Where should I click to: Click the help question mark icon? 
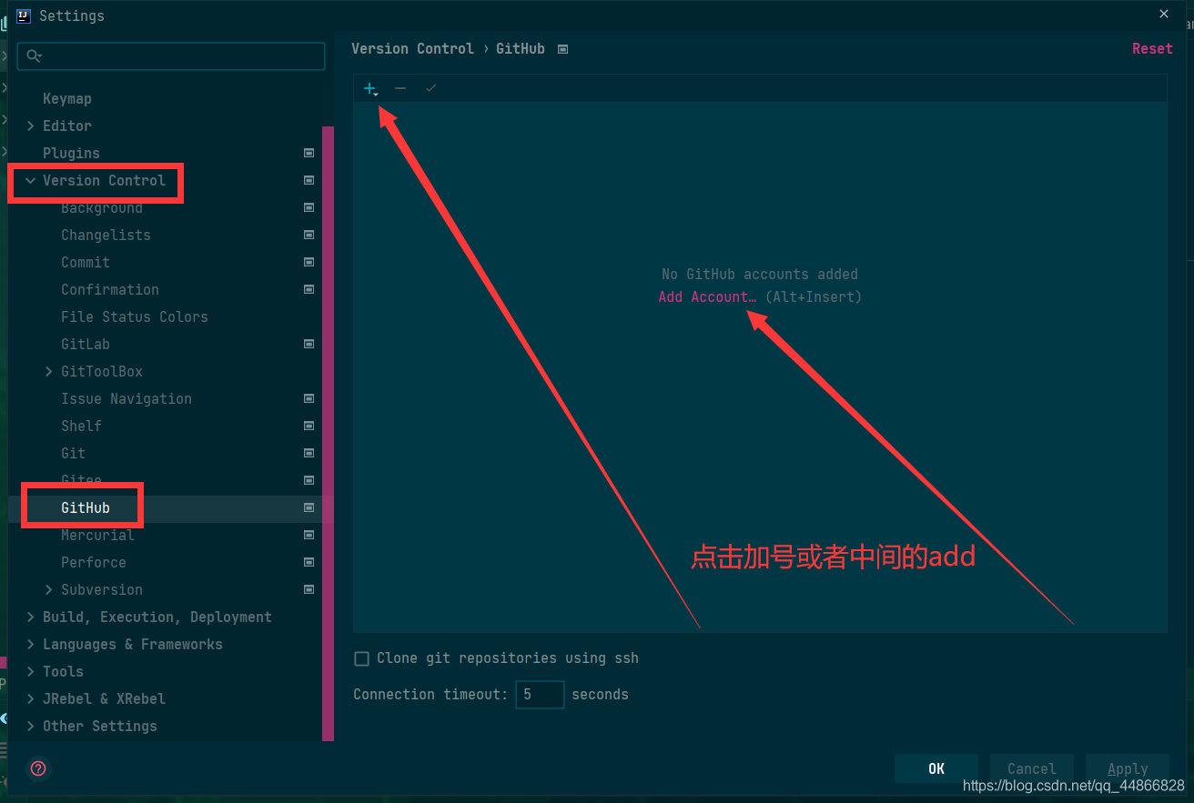[x=38, y=768]
